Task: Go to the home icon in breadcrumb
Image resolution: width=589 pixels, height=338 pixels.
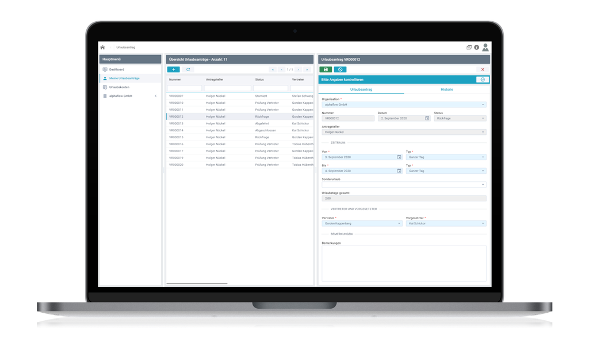Action: pos(102,48)
